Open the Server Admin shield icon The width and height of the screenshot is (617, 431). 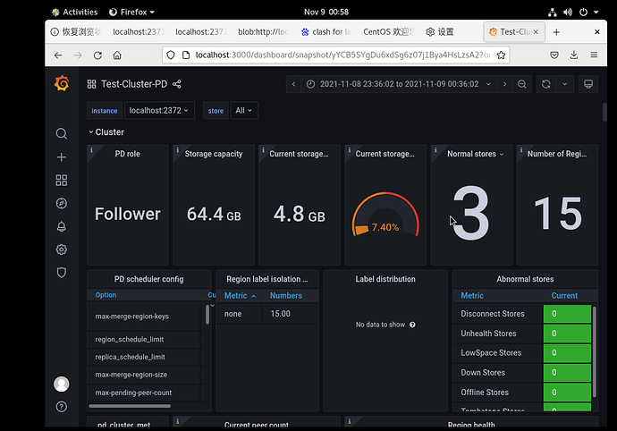62,273
